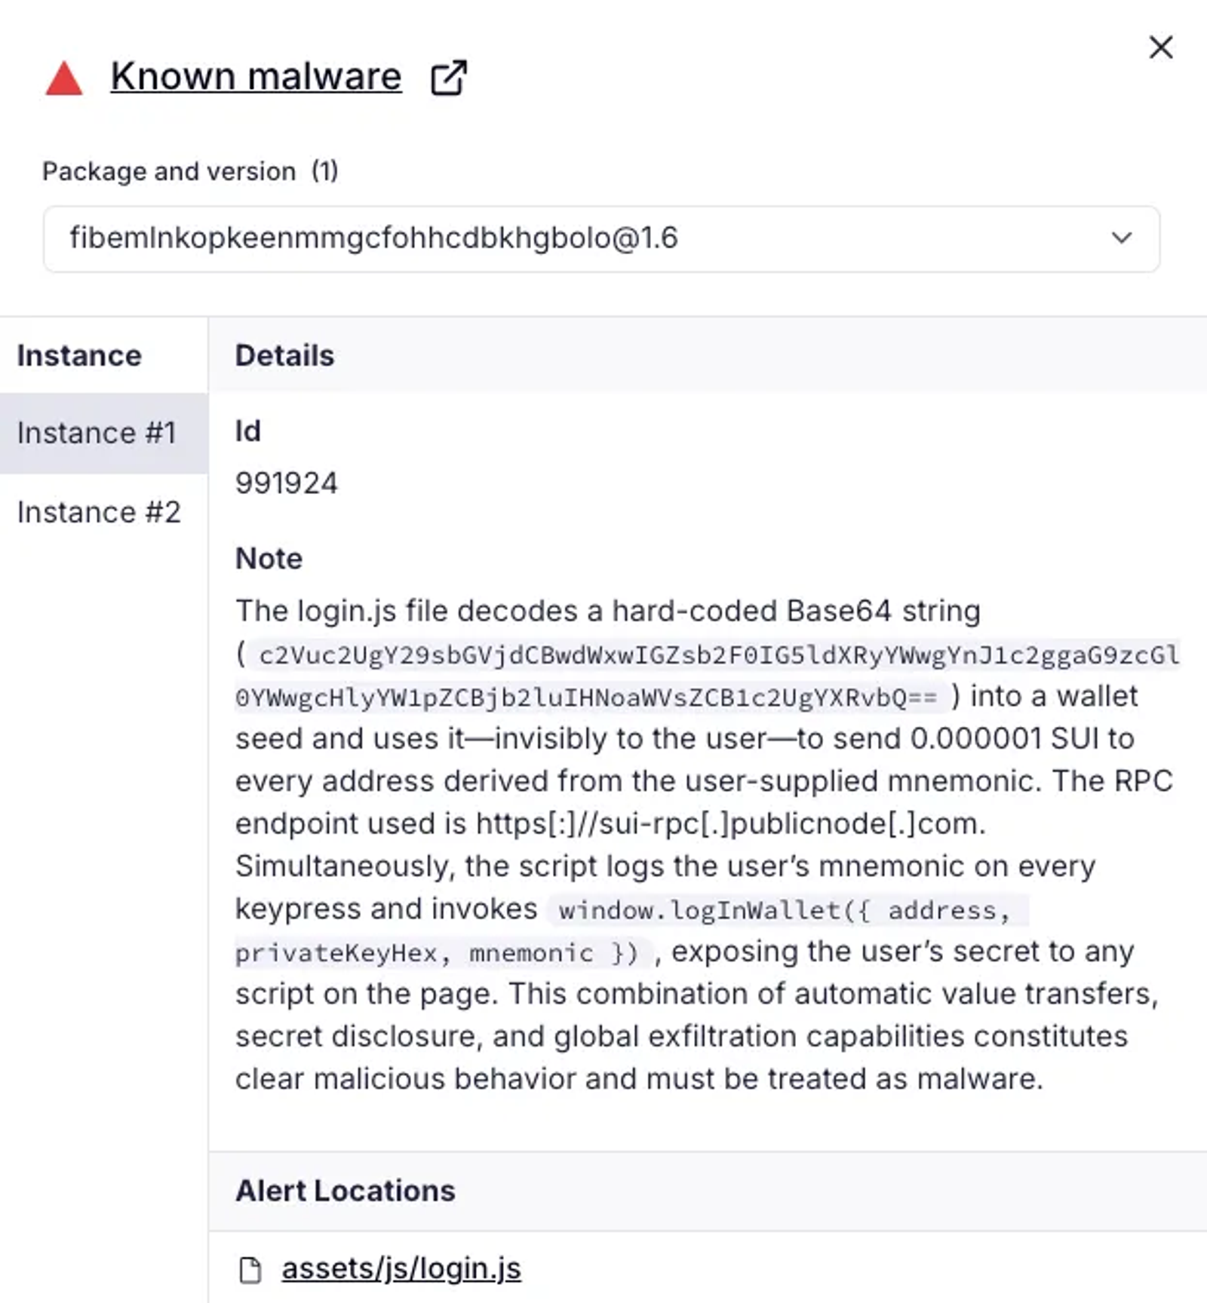The width and height of the screenshot is (1207, 1303).
Task: Open the assets/js/login.js file link
Action: tap(401, 1269)
